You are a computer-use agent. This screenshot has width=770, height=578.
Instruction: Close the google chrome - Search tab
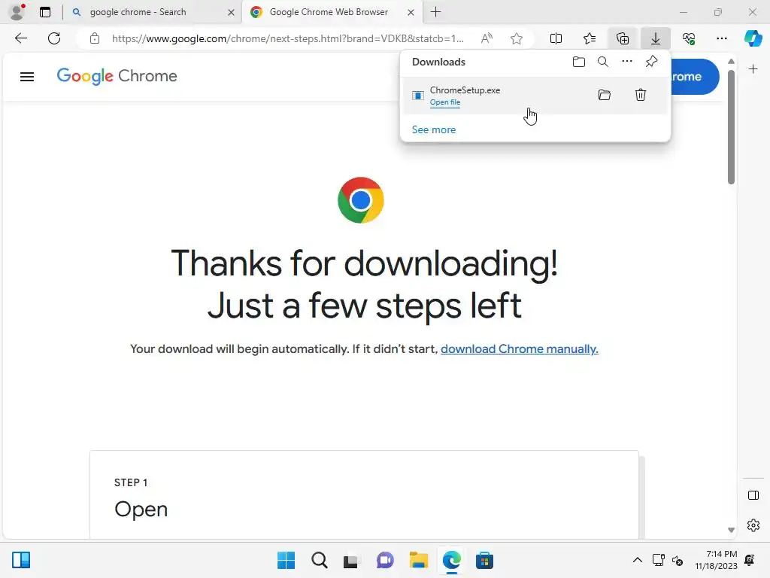(x=231, y=12)
